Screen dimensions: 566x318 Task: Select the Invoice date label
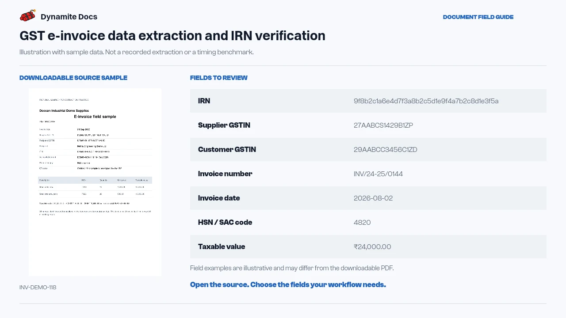coord(219,198)
